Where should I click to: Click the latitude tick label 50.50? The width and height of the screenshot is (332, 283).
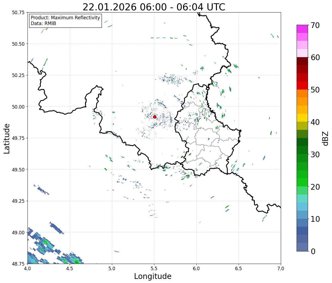pos(18,44)
